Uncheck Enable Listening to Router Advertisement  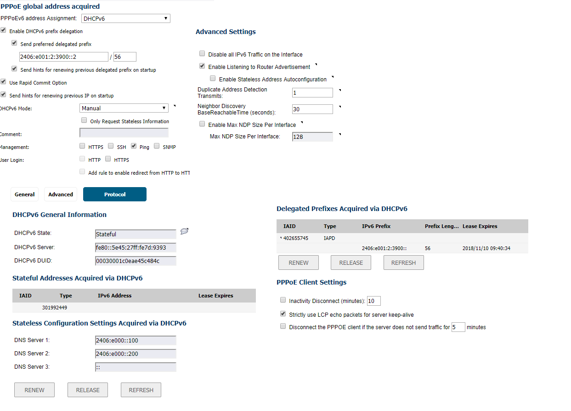(202, 66)
